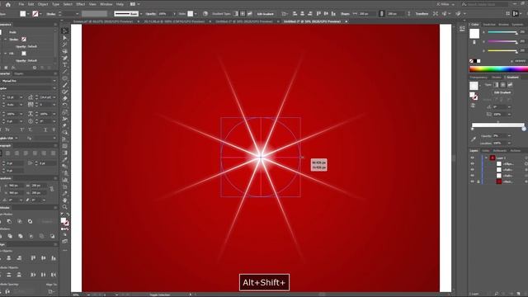528x297 pixels.
Task: Open the Object menu
Action: (43, 4)
